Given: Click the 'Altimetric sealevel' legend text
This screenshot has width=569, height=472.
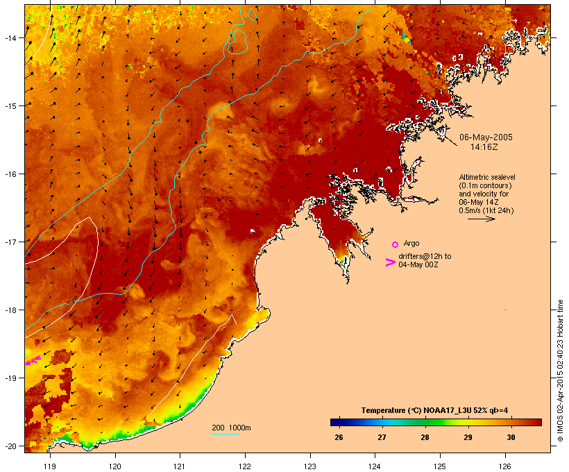Looking at the screenshot, I should click(x=487, y=177).
